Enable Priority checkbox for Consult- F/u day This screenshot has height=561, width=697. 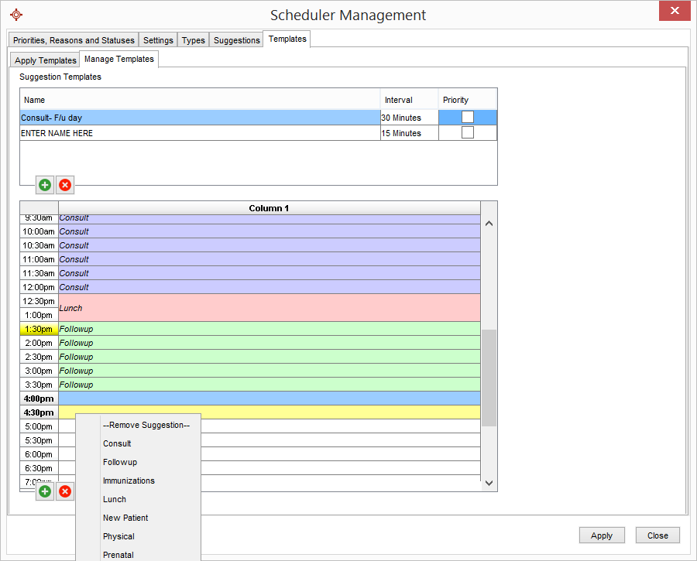click(468, 117)
